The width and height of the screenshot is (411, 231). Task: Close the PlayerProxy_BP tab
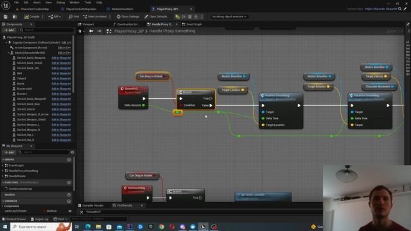coord(191,9)
